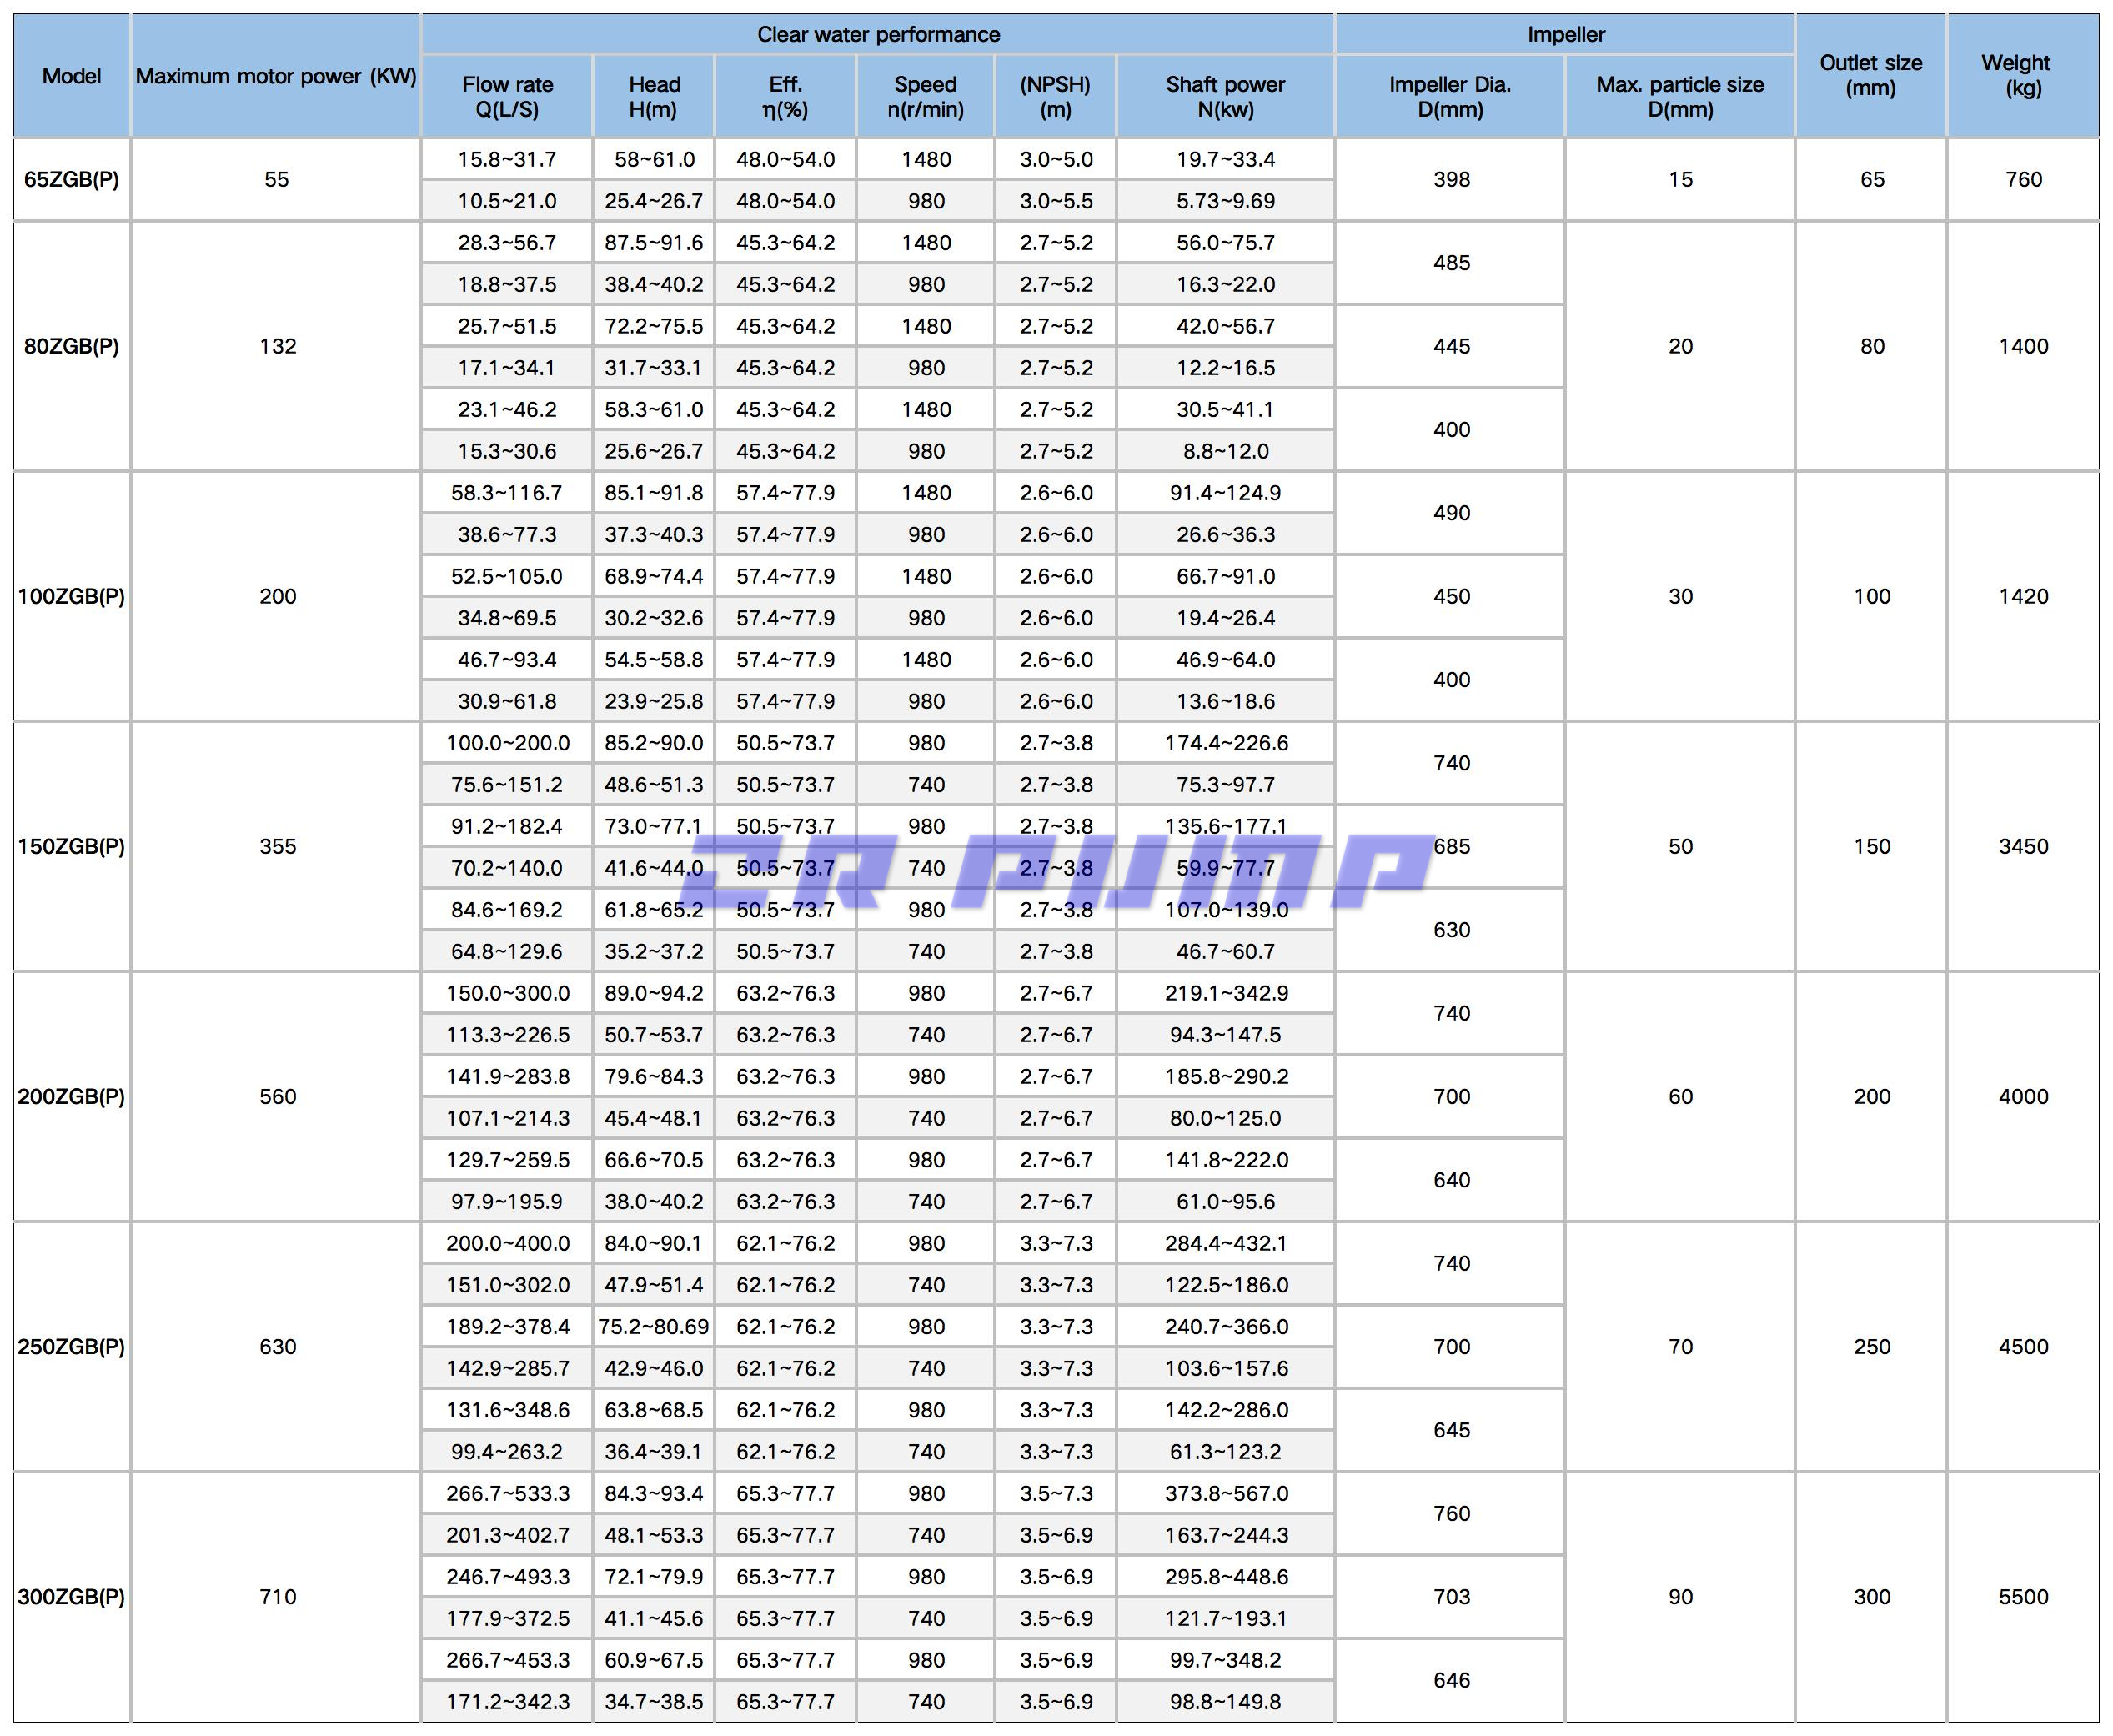Viewport: 2113px width, 1736px height.
Task: Click the motor power value 355
Action: point(276,846)
